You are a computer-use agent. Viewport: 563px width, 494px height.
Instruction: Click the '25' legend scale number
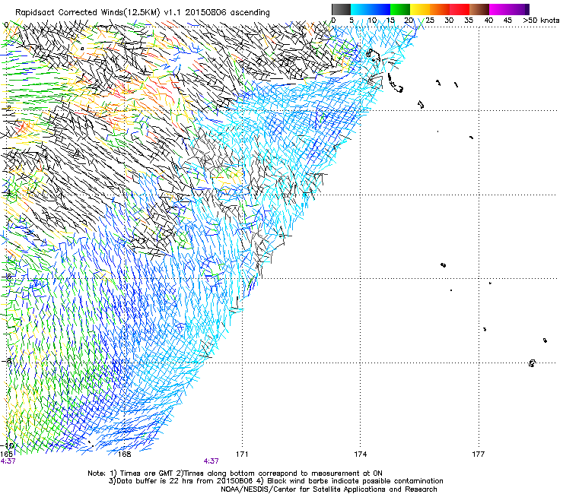coord(429,21)
